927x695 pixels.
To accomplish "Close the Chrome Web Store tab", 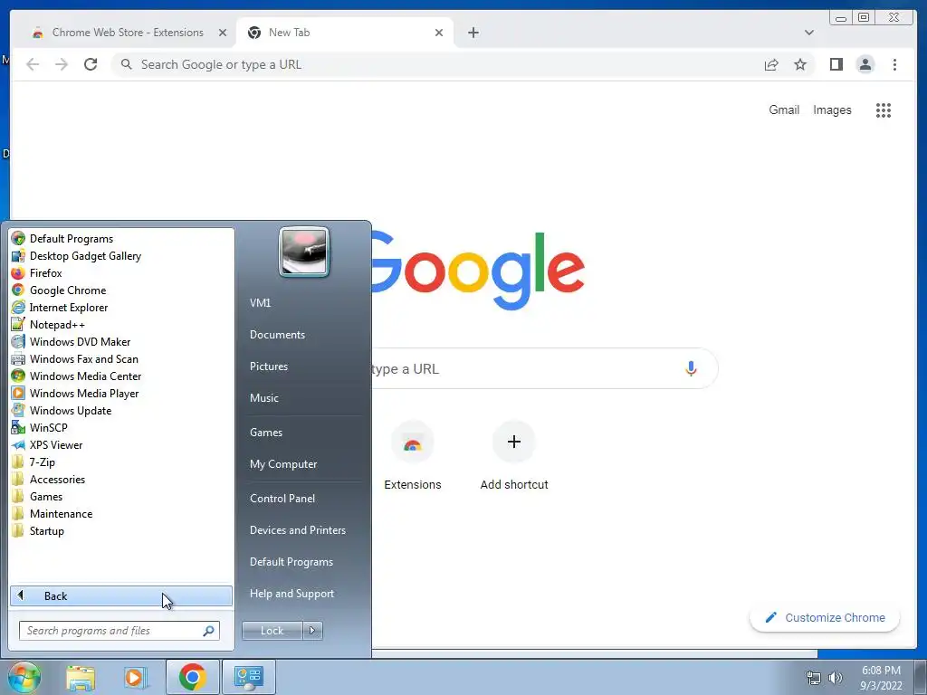I will 223,33.
